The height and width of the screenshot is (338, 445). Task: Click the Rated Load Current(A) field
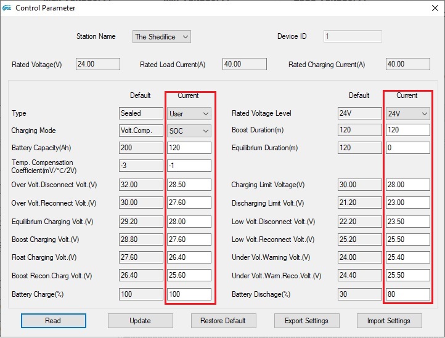coord(244,64)
